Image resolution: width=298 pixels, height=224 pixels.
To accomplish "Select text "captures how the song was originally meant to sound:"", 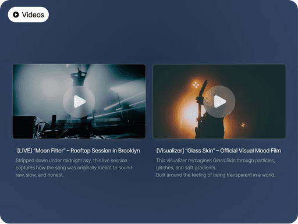I will click(74, 168).
